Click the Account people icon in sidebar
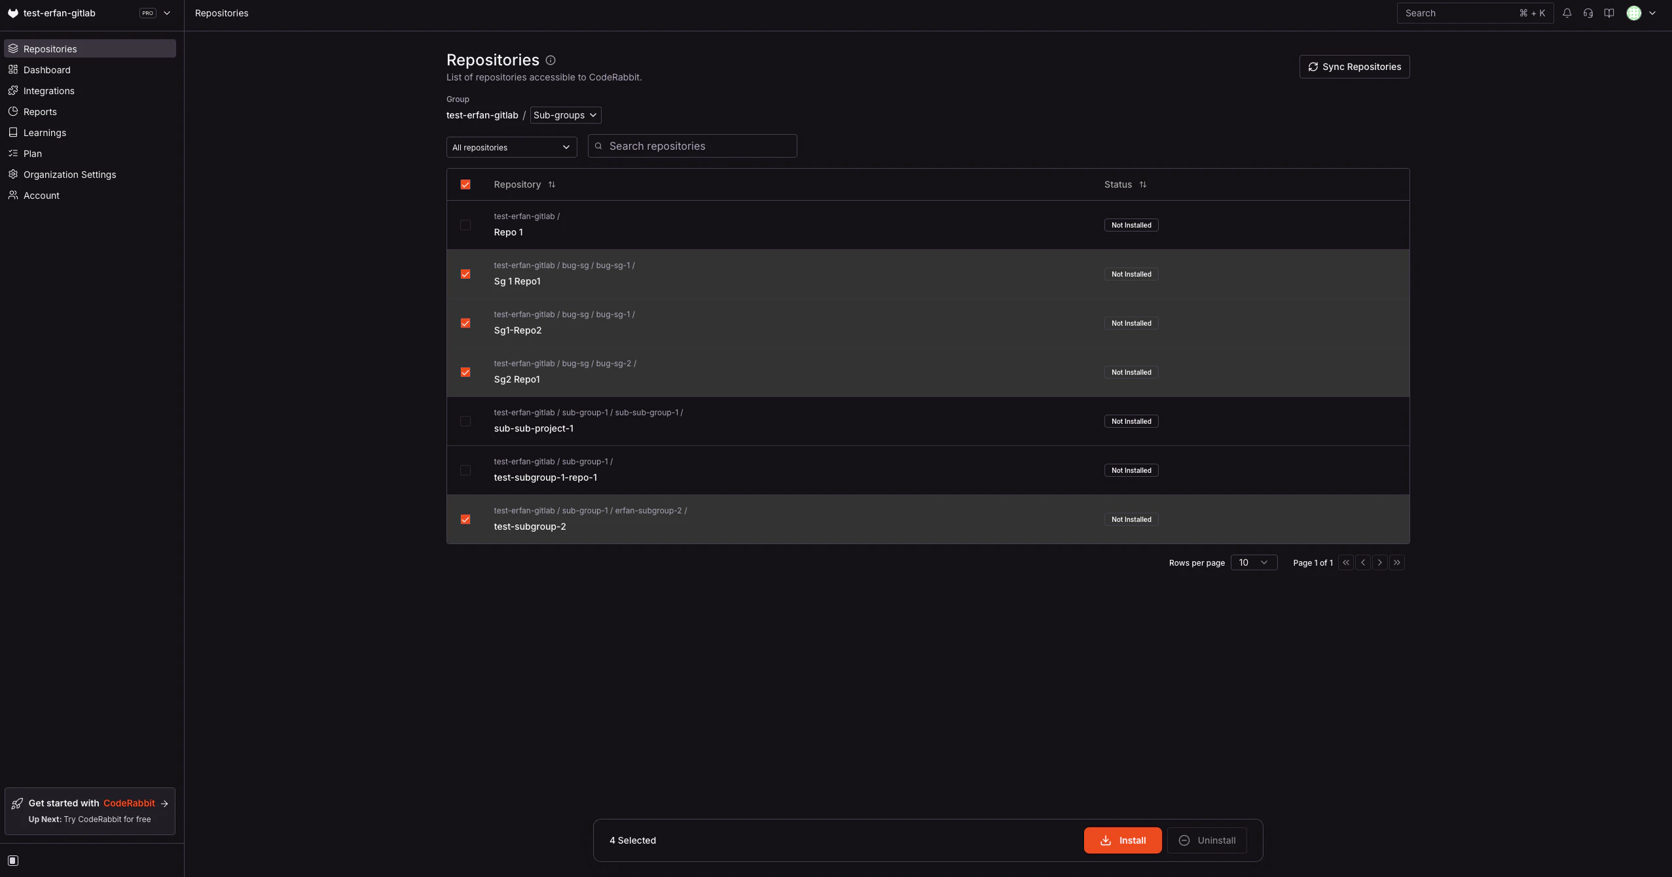The width and height of the screenshot is (1672, 877). point(13,195)
